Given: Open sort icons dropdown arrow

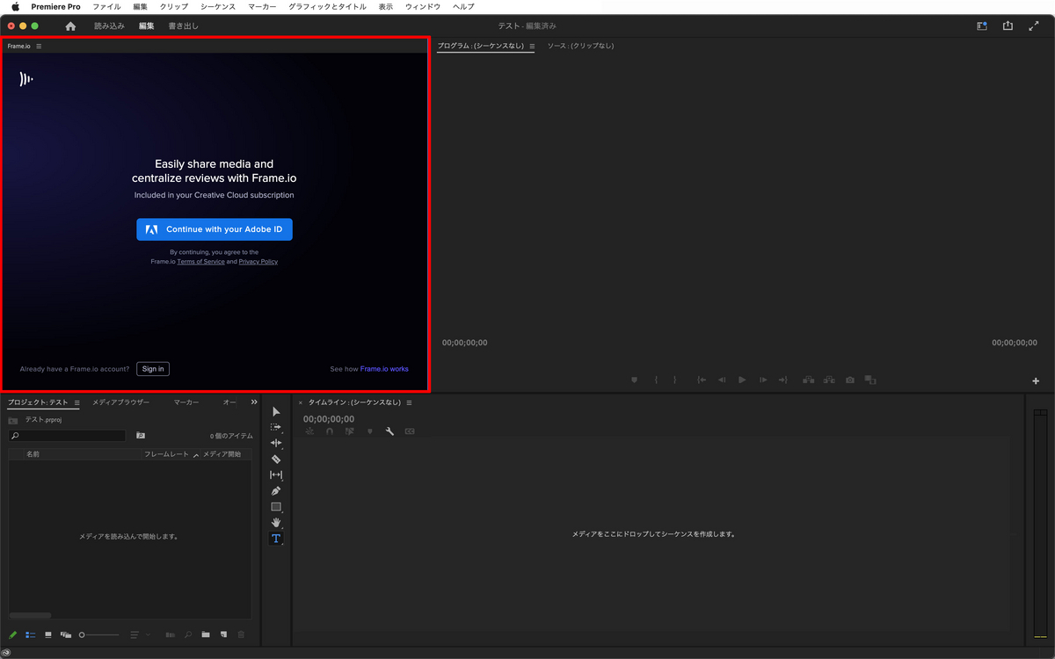Looking at the screenshot, I should tap(148, 634).
